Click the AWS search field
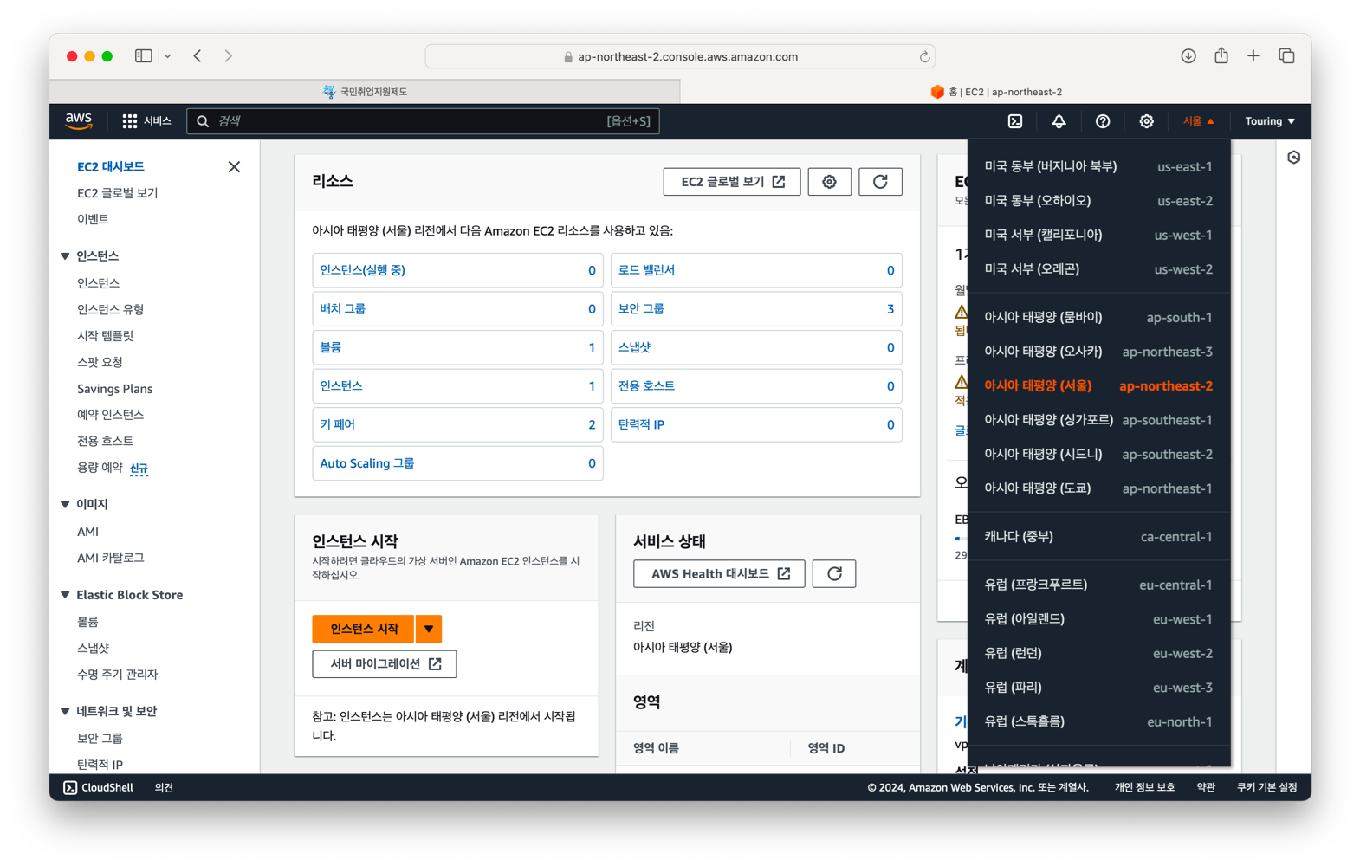1360x866 pixels. pos(423,121)
